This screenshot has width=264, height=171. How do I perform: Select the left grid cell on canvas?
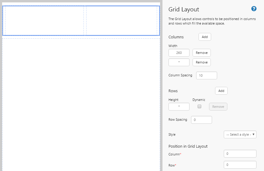[x=44, y=20]
